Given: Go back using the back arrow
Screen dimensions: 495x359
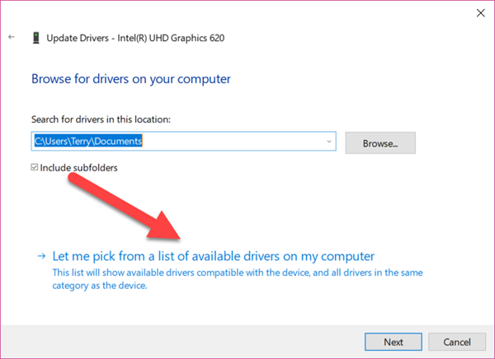Looking at the screenshot, I should pos(12,37).
